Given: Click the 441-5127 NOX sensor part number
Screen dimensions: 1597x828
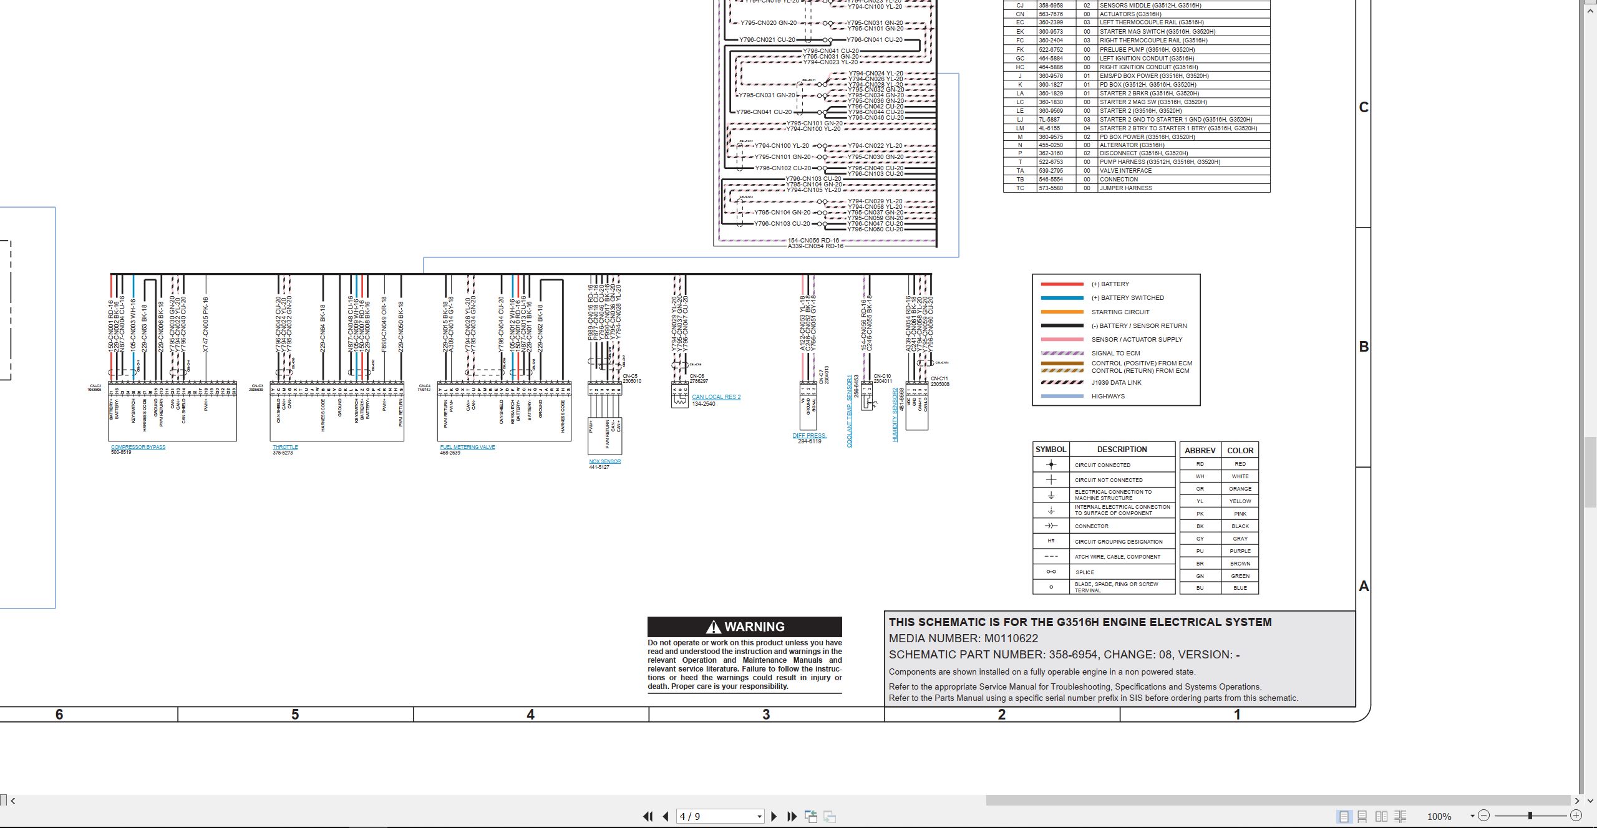Looking at the screenshot, I should (x=599, y=467).
